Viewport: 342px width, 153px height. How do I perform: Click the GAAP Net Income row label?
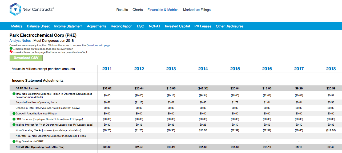[x=27, y=88]
